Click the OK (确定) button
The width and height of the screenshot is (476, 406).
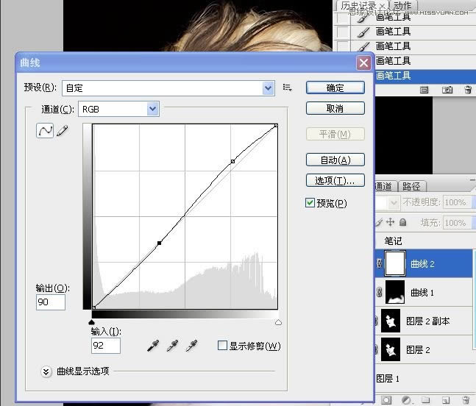335,88
